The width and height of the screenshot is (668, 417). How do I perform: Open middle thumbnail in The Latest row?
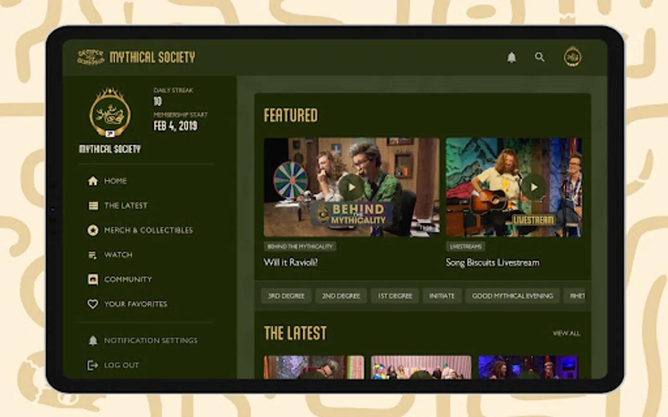(x=421, y=367)
